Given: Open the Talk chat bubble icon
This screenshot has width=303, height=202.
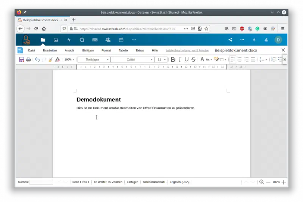Looking at the screenshot, I should click(82, 40).
